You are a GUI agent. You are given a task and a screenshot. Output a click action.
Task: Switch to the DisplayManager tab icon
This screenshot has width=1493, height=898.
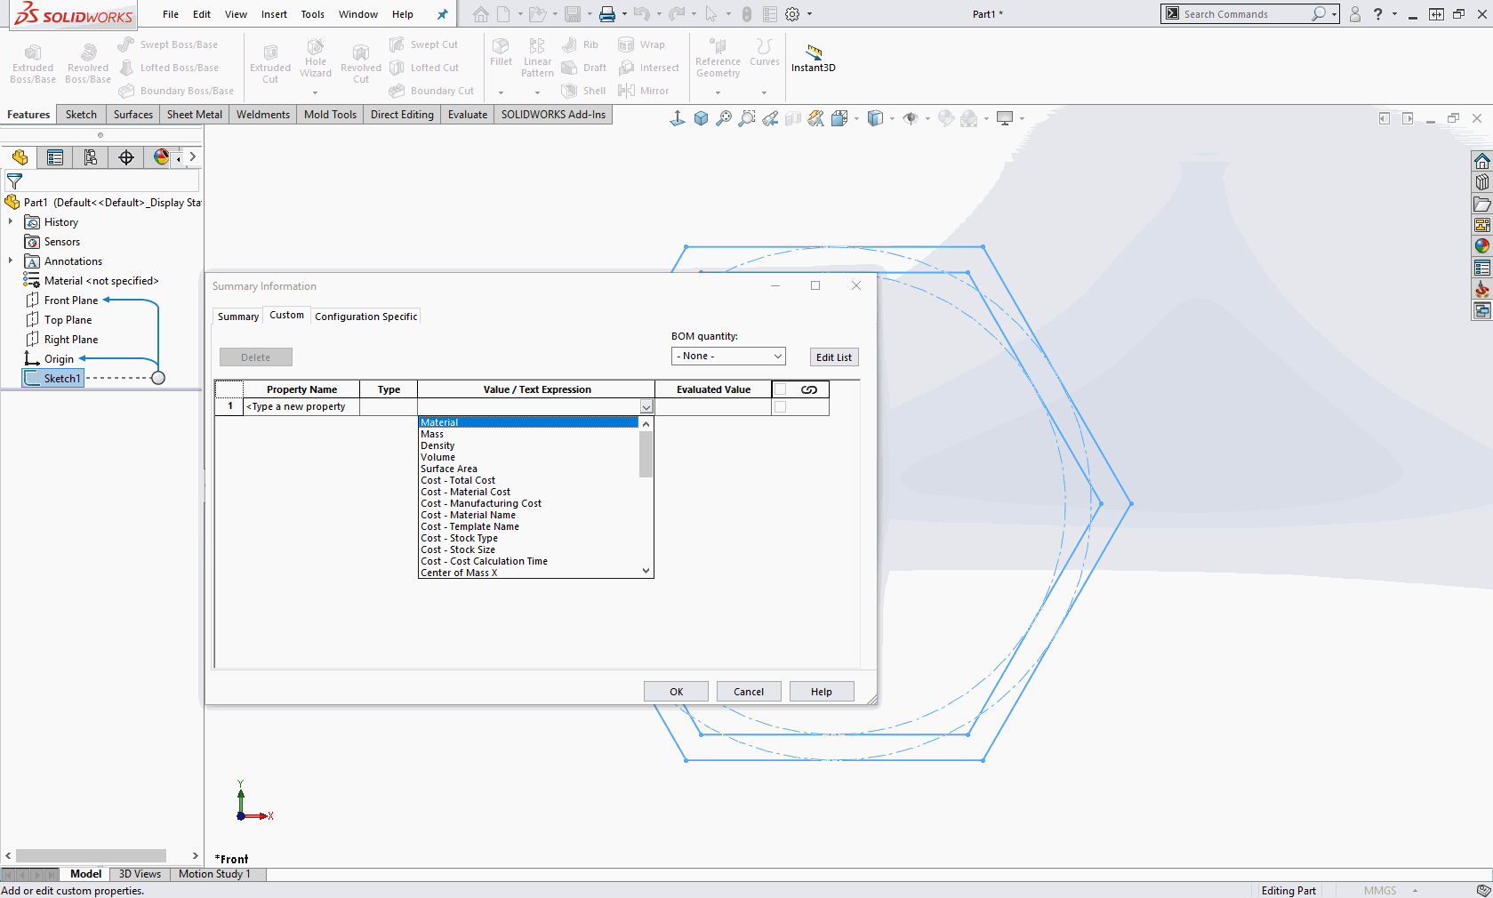161,157
